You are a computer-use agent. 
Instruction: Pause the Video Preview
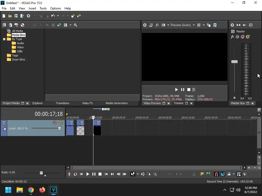tap(183, 90)
